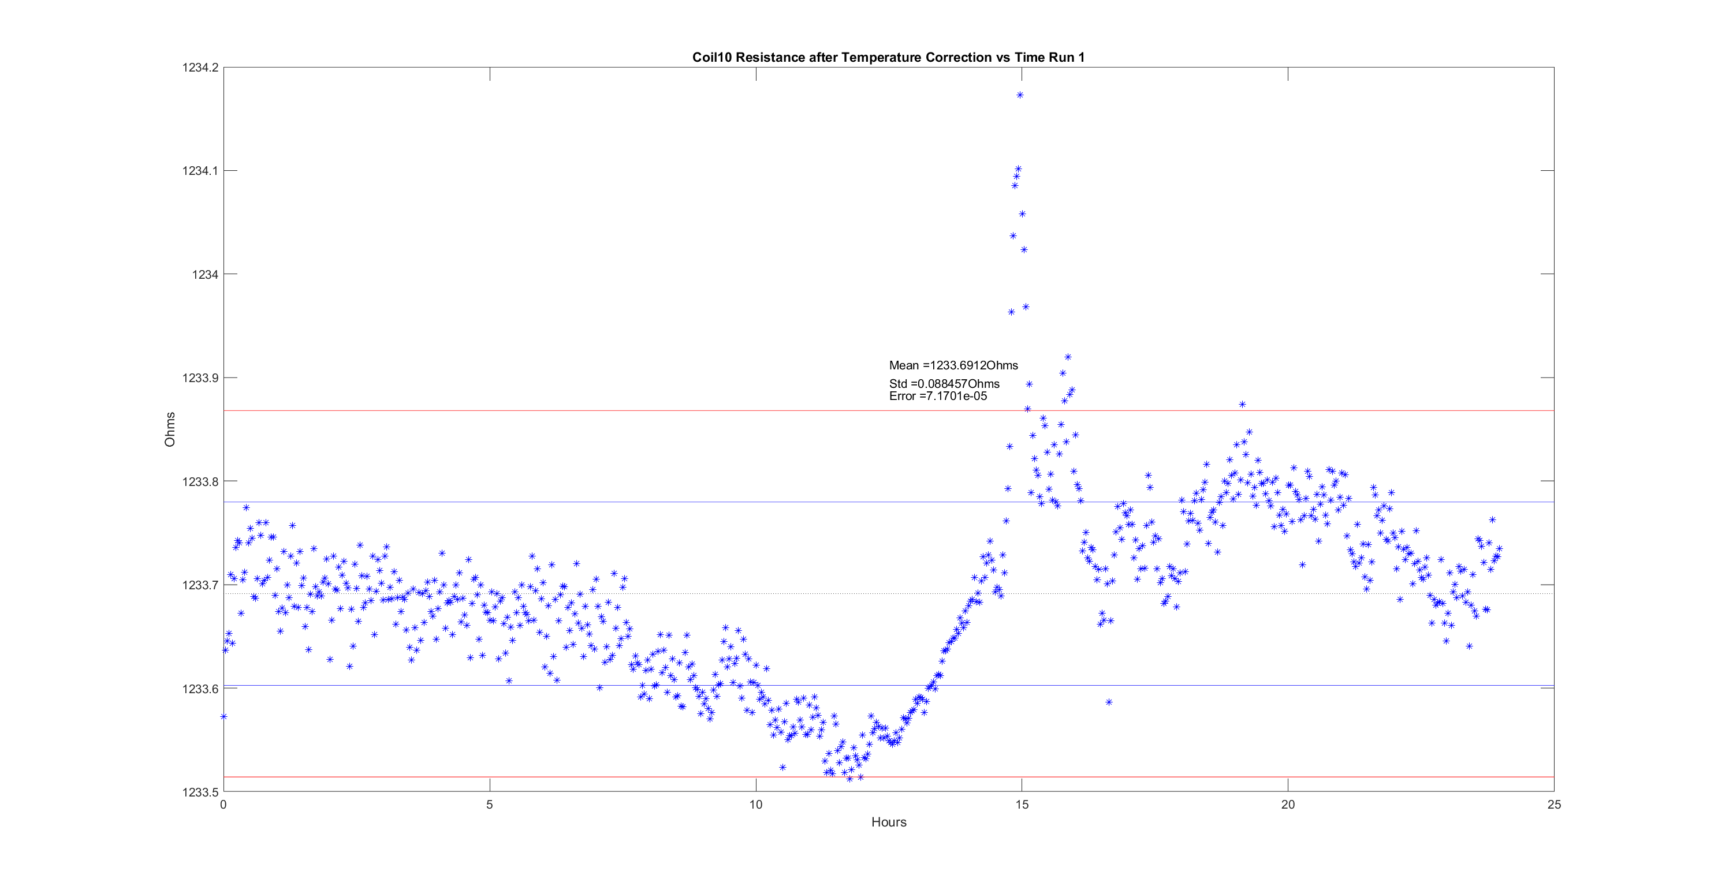This screenshot has height=890, width=1718.
Task: Click the 5 tick label on Hours axis
Action: pos(490,805)
